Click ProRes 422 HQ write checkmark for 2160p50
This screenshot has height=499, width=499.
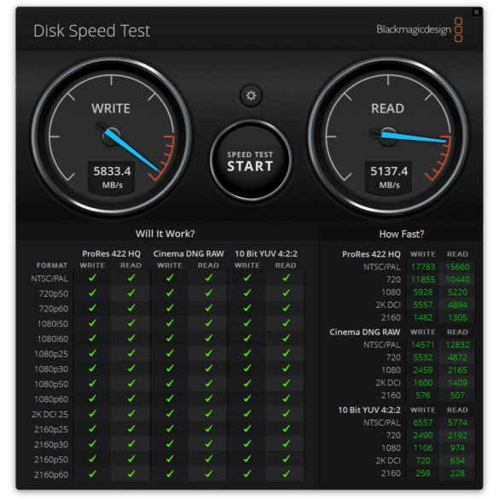click(x=93, y=459)
